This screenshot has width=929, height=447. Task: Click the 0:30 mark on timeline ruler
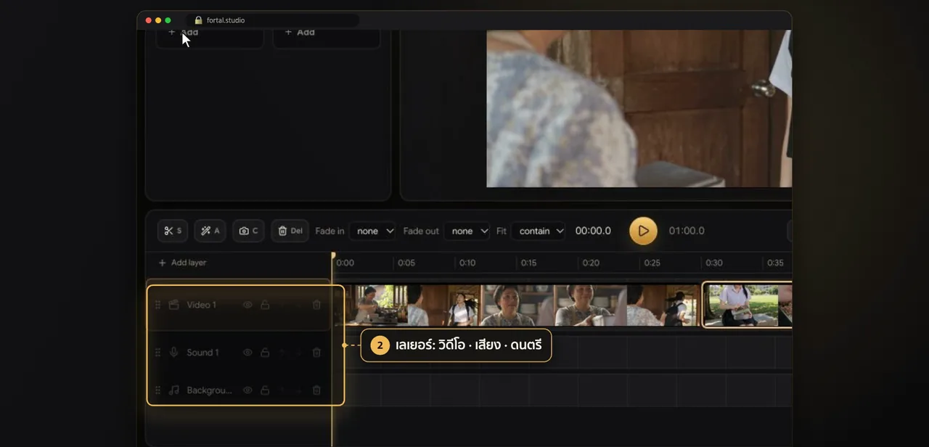[x=714, y=263]
